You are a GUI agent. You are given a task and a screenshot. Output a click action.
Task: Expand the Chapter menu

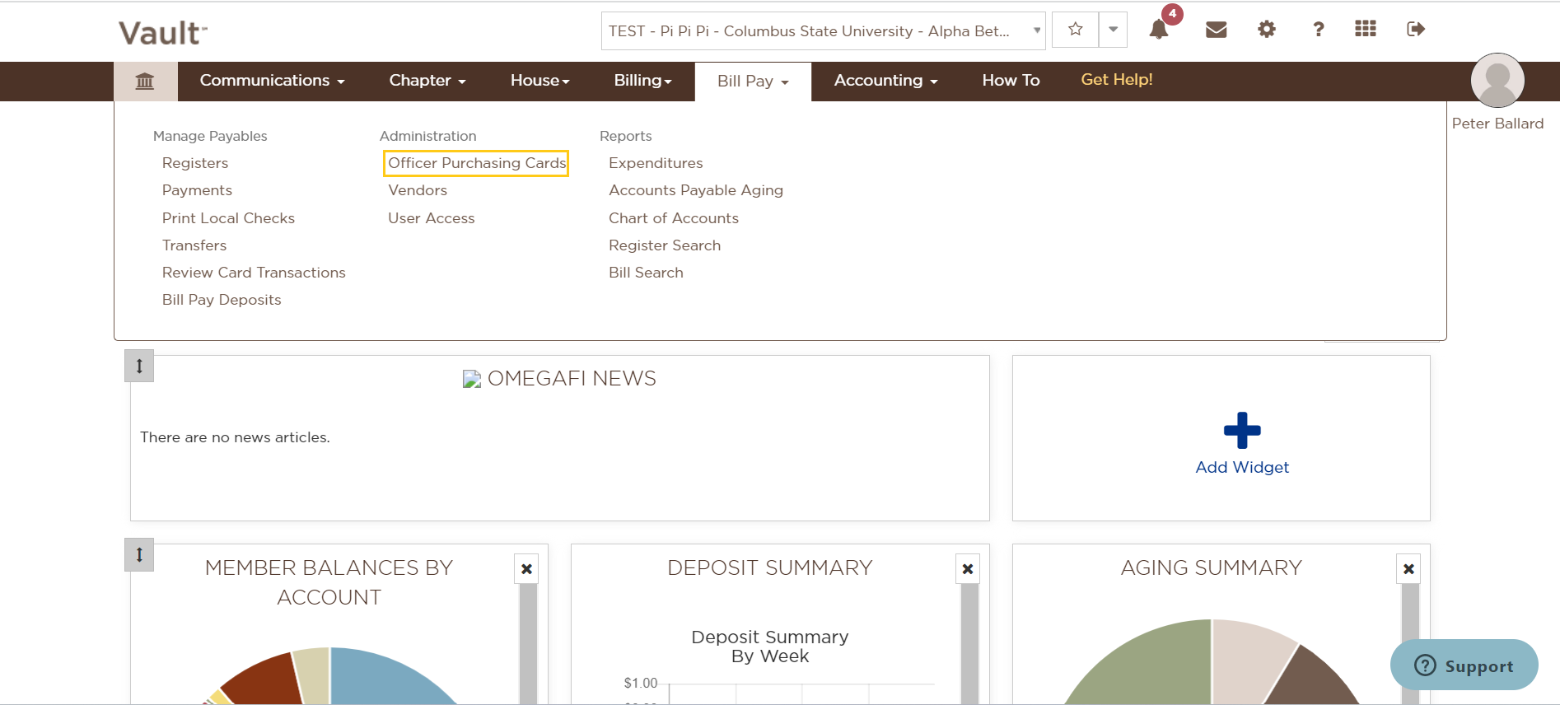(x=427, y=81)
